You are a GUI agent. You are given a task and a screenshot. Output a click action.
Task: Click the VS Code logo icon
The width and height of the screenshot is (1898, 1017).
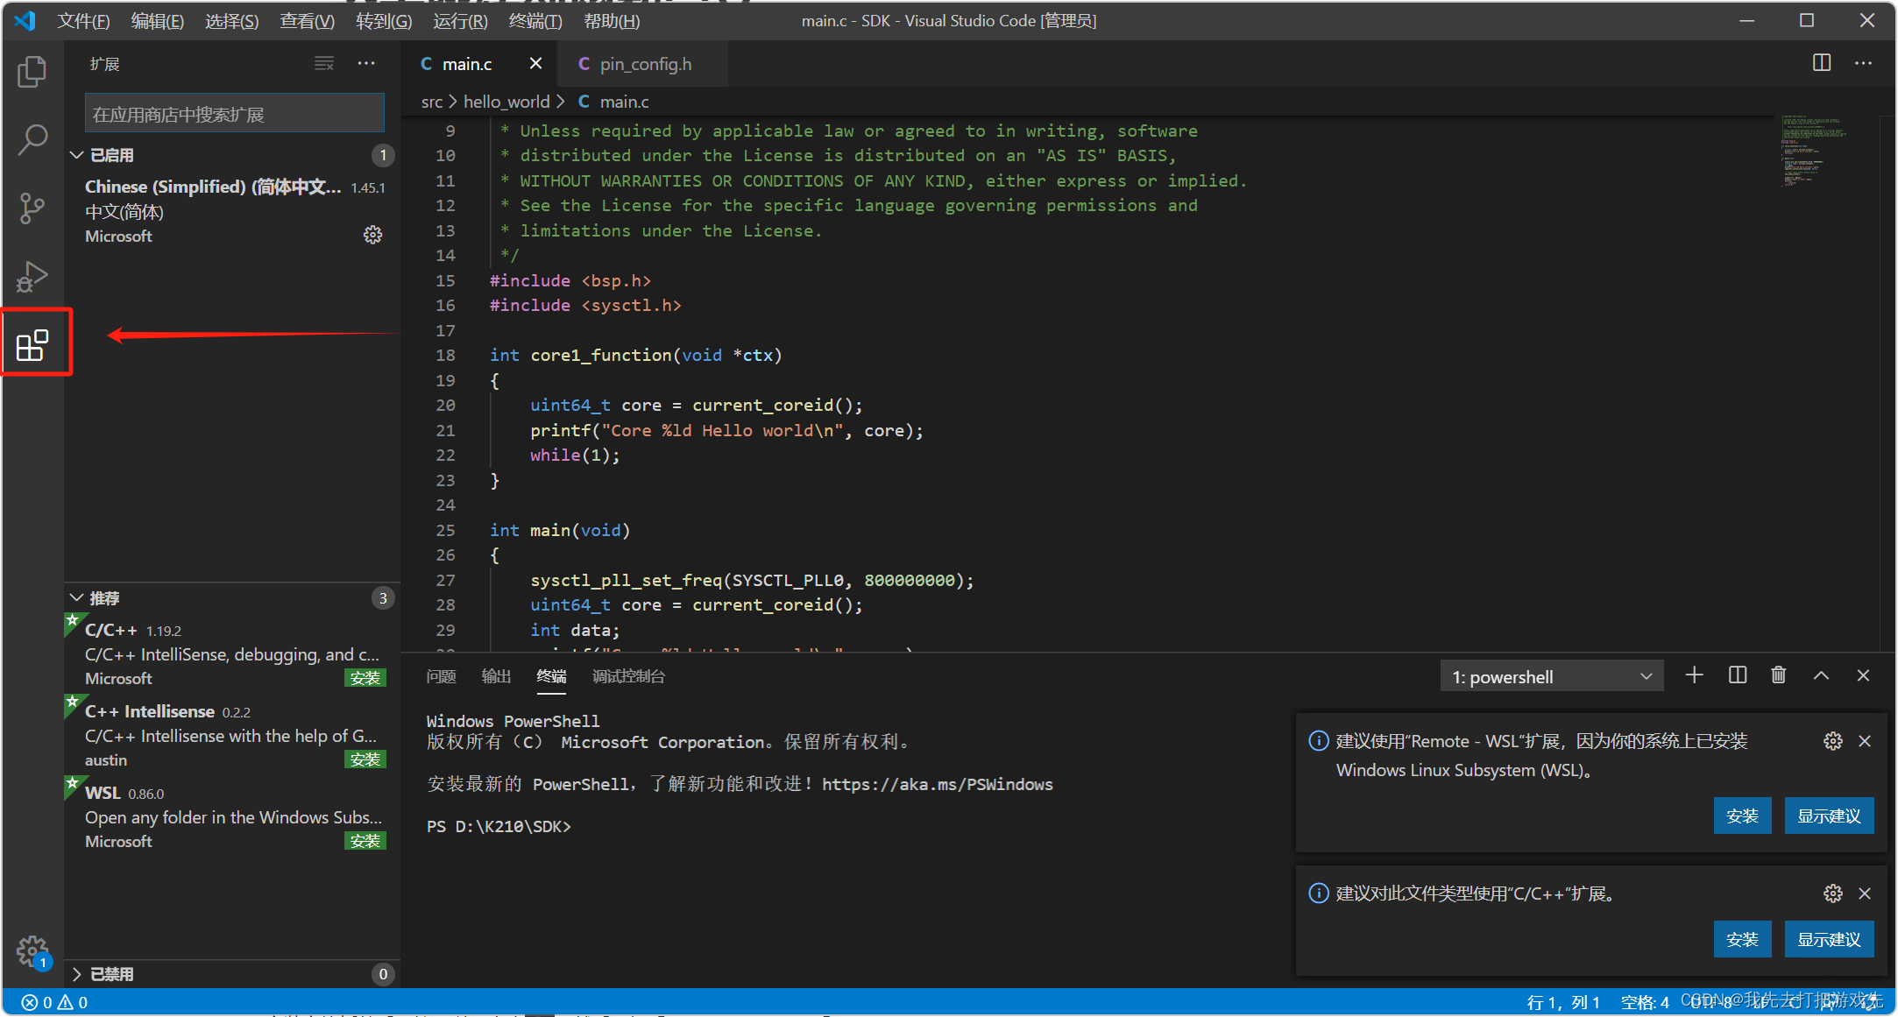(25, 20)
